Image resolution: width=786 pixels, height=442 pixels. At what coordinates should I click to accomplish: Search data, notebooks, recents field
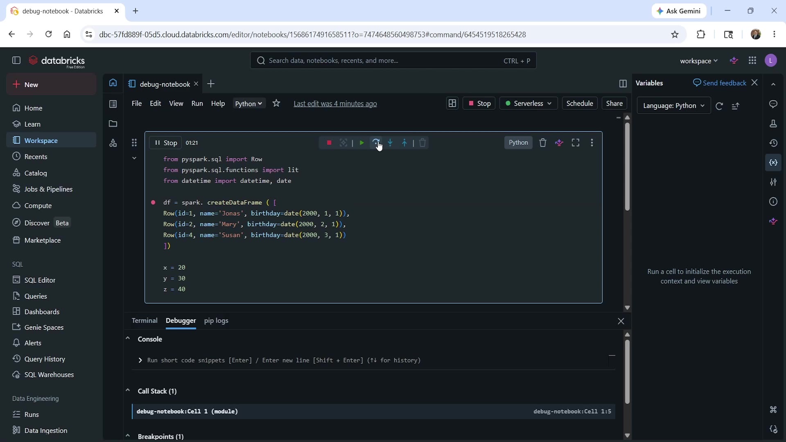tap(393, 61)
